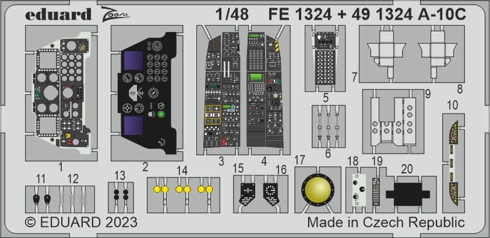This screenshot has height=238, width=490.
Task: Select the main instrument panel part 1
Action: [61, 93]
